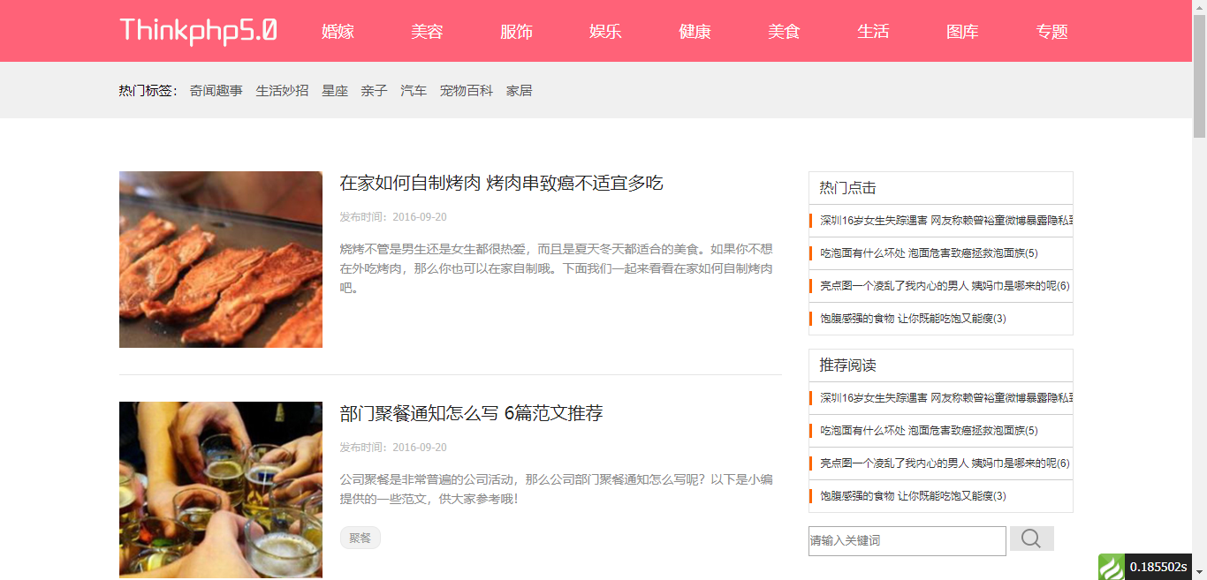Open 吃泡面有什么坏处 in 热门点击 list

(929, 253)
